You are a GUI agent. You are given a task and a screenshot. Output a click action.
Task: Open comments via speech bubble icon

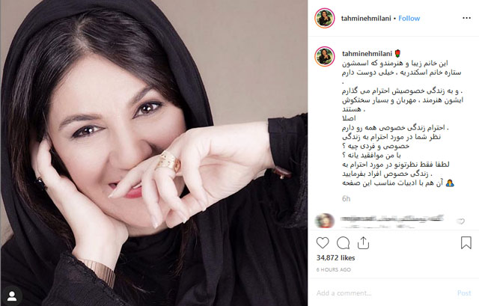(343, 243)
